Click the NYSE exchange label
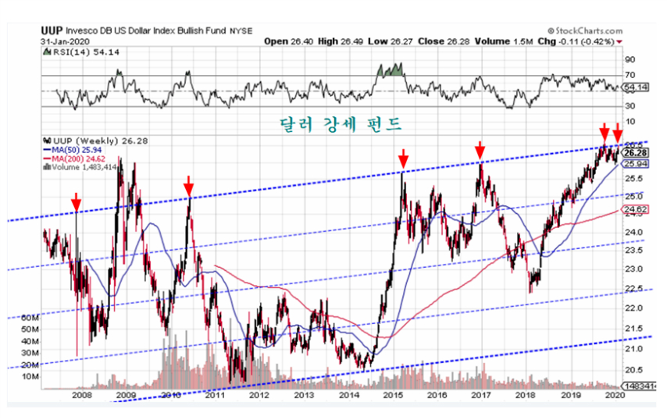 [x=241, y=31]
